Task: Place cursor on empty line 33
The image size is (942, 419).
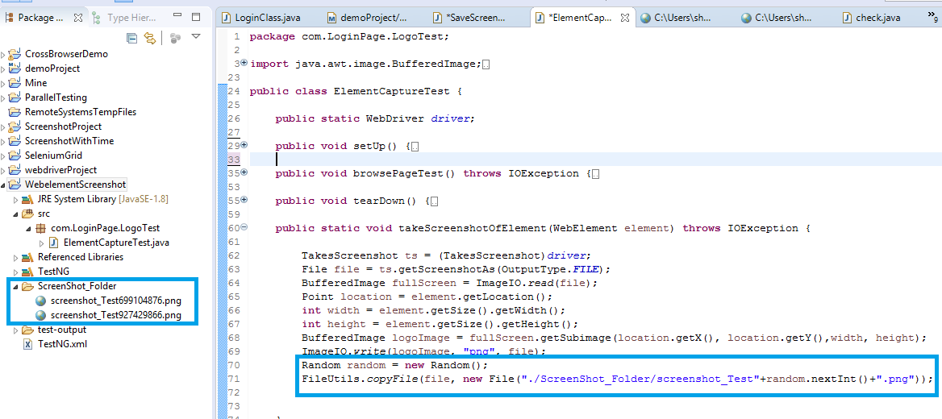Action: [x=594, y=159]
